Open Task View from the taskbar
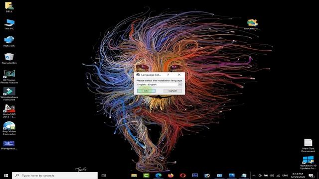Screen dimensions: 319x179 pyautogui.click(x=104, y=176)
